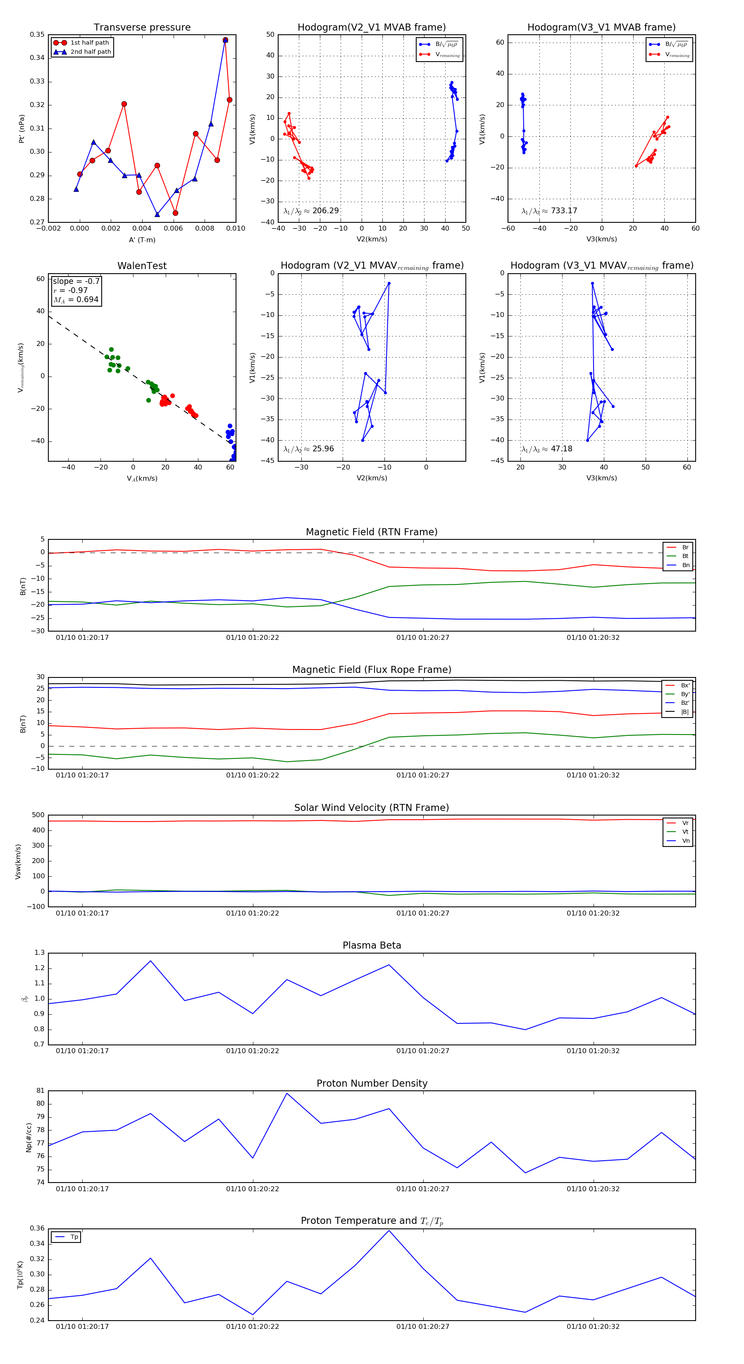Click the 01:20:27 tick label under Magnetic Field RTN
744x1364 pixels.
pyautogui.click(x=422, y=637)
